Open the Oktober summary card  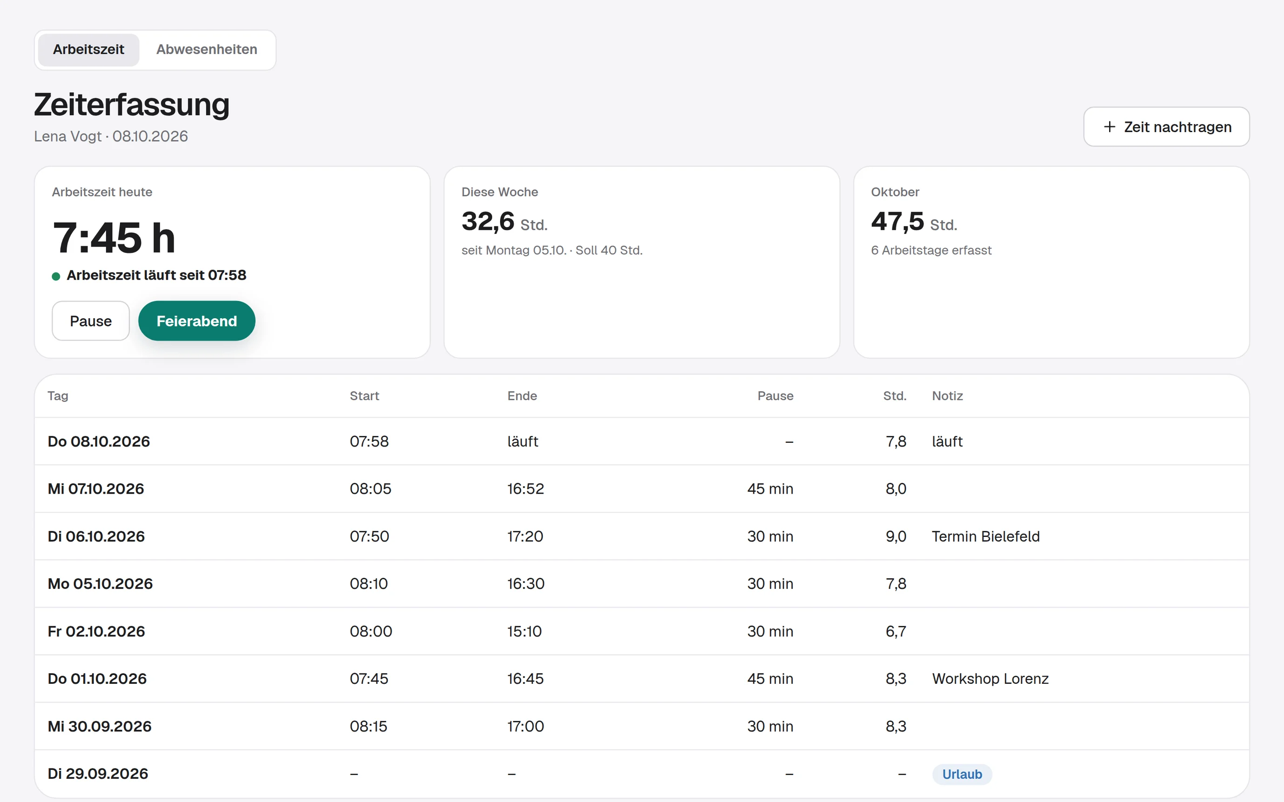tap(1051, 262)
